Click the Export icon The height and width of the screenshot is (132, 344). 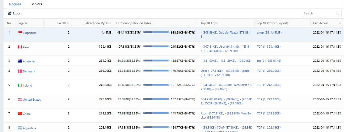tap(9, 13)
